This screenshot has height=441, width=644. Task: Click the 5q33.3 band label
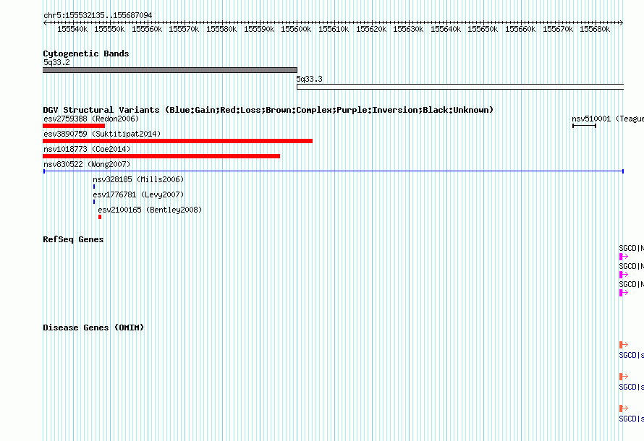click(309, 80)
